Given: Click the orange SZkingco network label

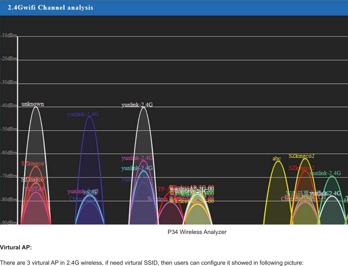Looking at the screenshot, I should [32, 163].
